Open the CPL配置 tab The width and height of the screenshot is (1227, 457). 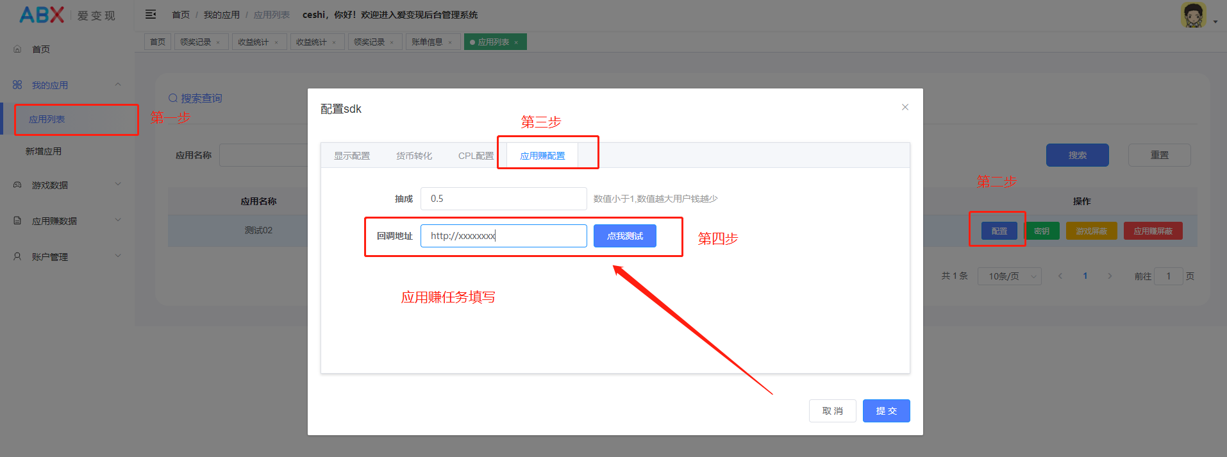[476, 156]
